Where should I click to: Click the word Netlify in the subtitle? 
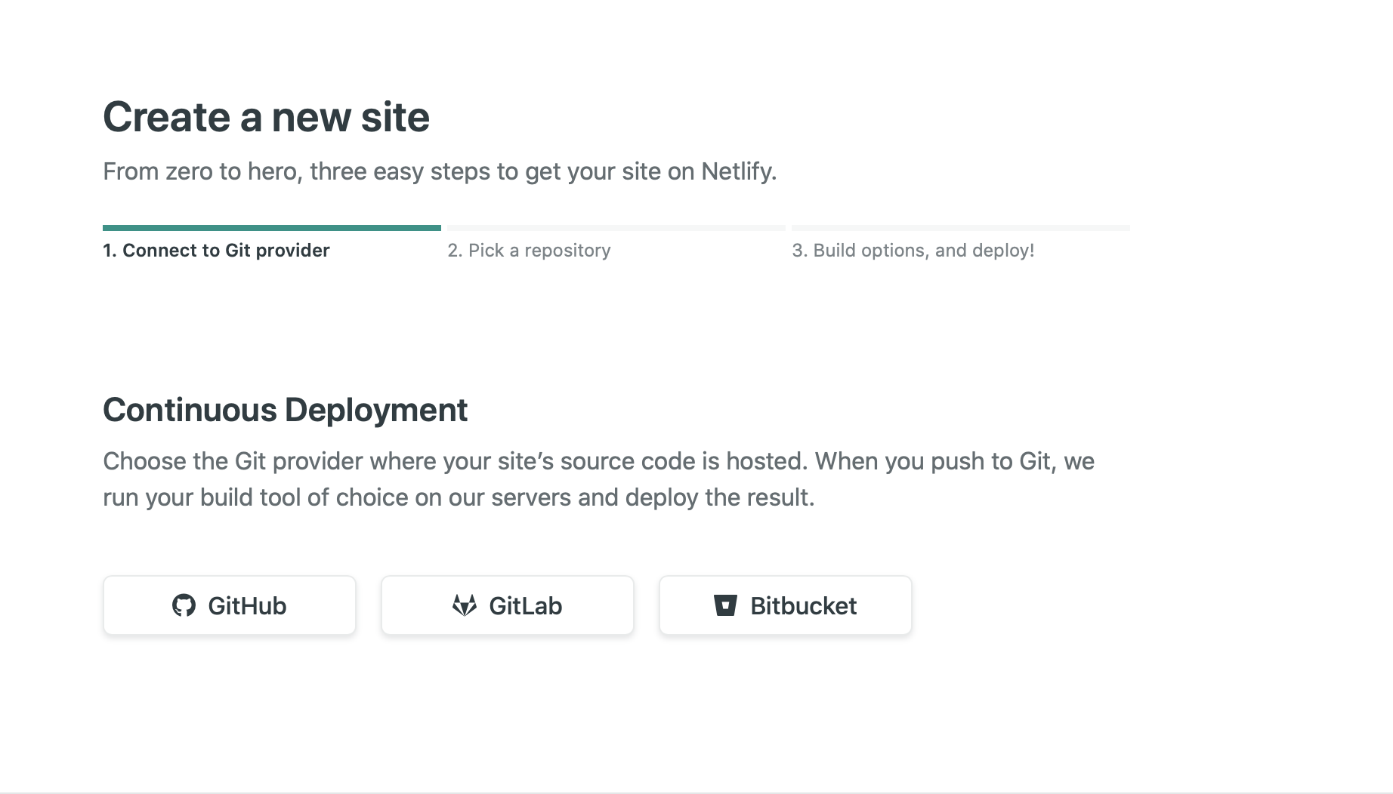coord(738,172)
